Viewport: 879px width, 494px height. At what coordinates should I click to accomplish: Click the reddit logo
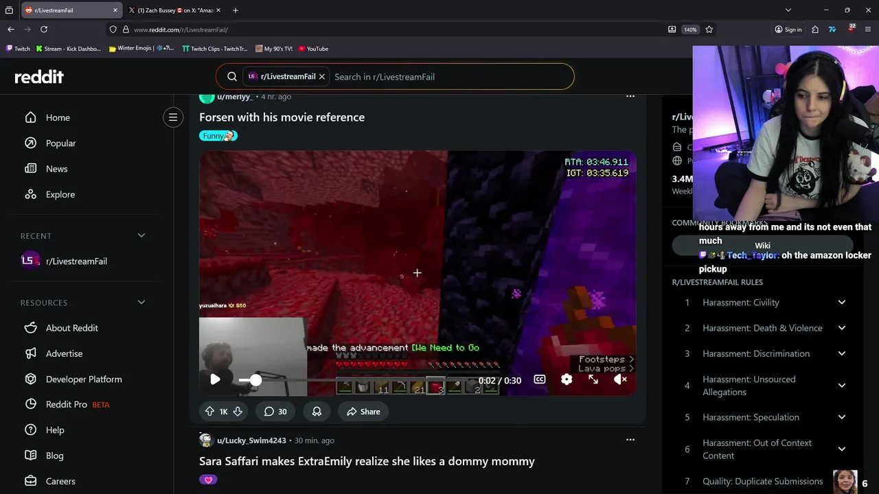pyautogui.click(x=39, y=77)
